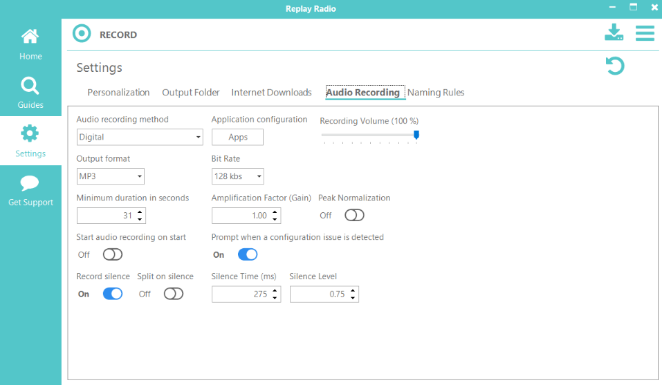Click the Silence Level value field
Screen dimensions: 662x385
coord(320,294)
